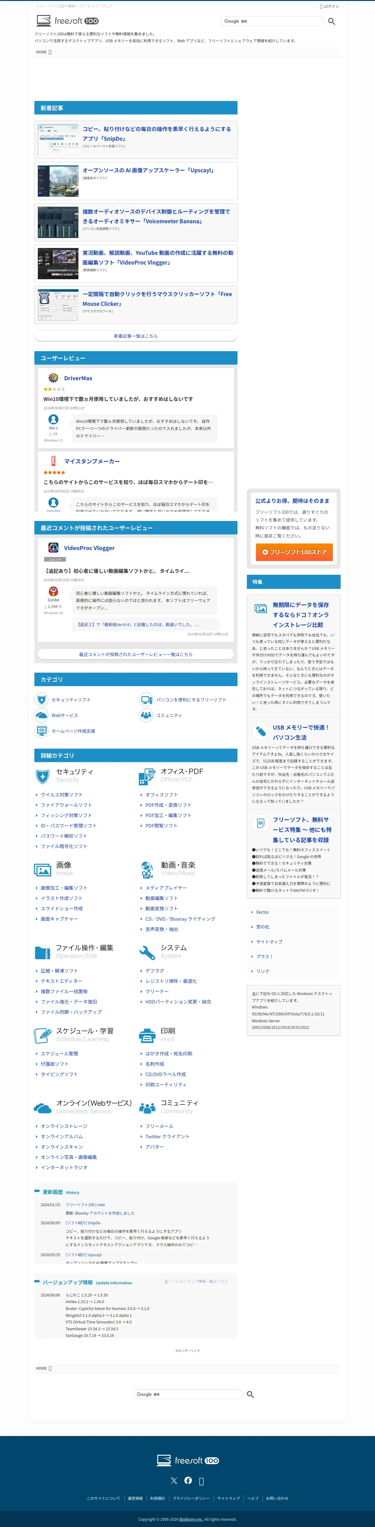Click the 印刷 printer category icon
Image resolution: width=375 pixels, height=1527 pixels.
pos(147,1036)
